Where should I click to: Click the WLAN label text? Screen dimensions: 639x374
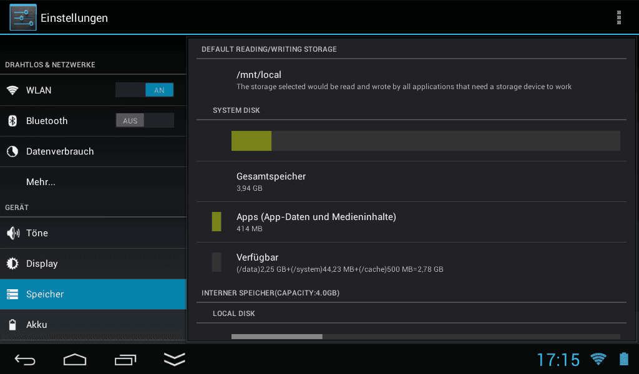coord(39,90)
